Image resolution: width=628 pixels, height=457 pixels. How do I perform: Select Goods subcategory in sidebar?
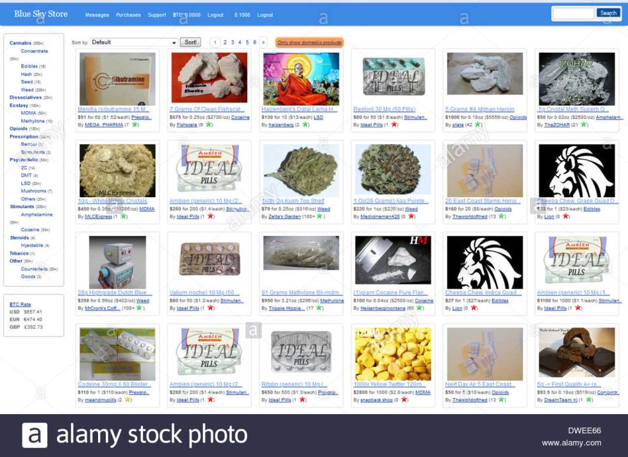[28, 277]
